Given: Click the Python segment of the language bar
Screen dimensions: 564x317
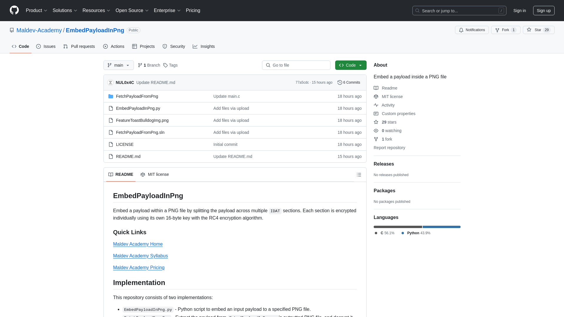Looking at the screenshot, I should 442,227.
